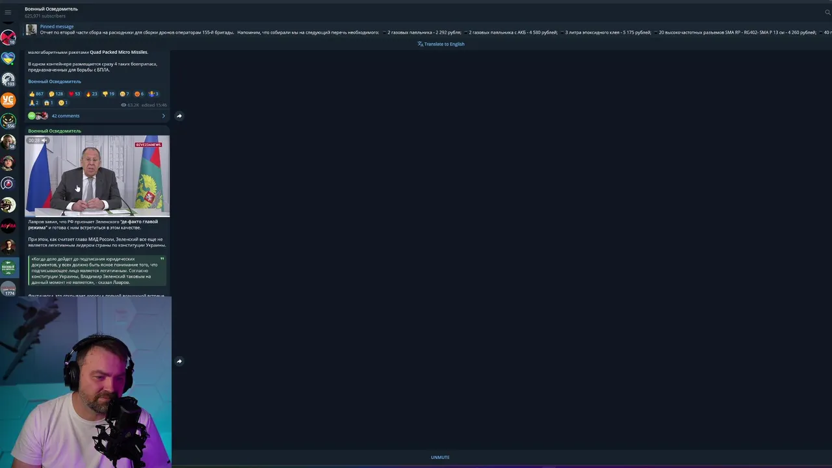Open the pinned message thumbnail
The height and width of the screenshot is (468, 832).
[x=31, y=29]
